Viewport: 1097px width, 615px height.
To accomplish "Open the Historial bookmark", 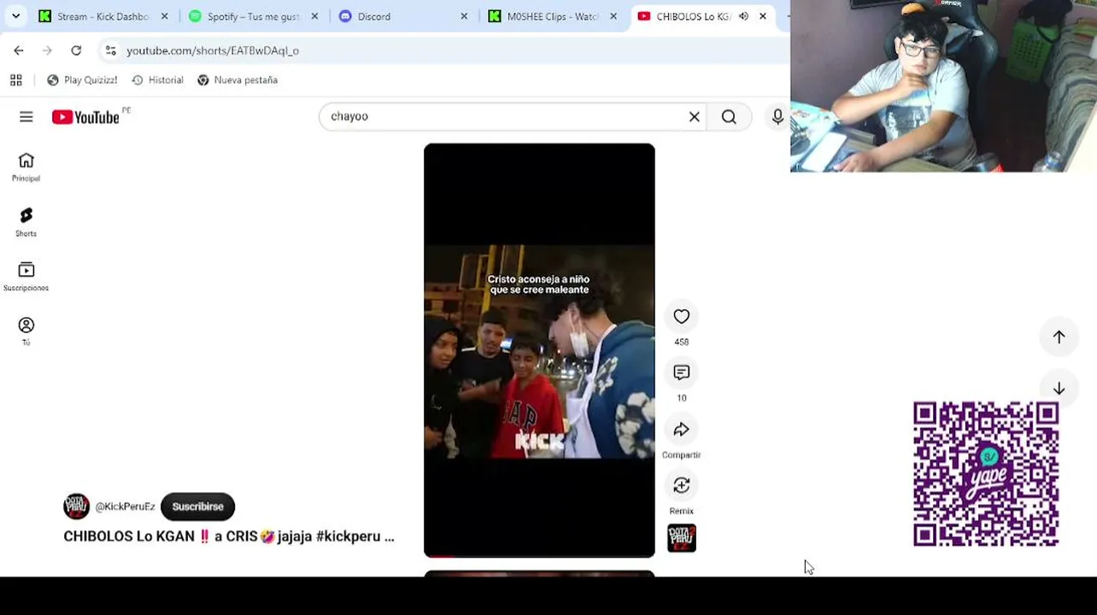I will pyautogui.click(x=157, y=80).
